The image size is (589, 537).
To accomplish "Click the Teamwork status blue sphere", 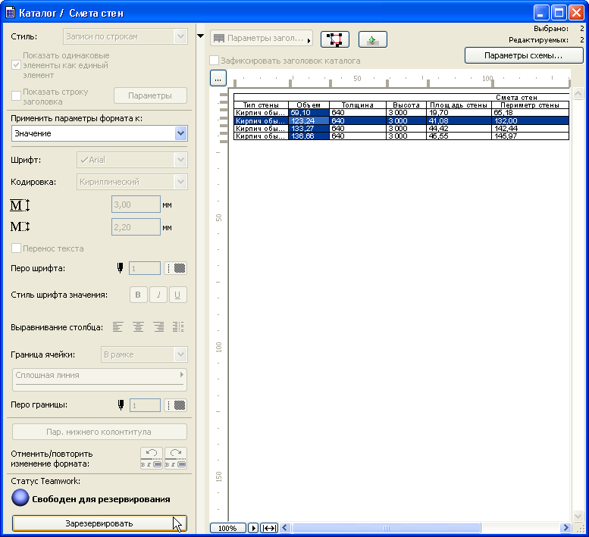I will 20,498.
